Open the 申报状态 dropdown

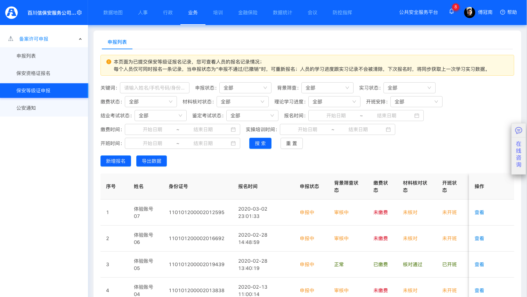[x=245, y=88]
